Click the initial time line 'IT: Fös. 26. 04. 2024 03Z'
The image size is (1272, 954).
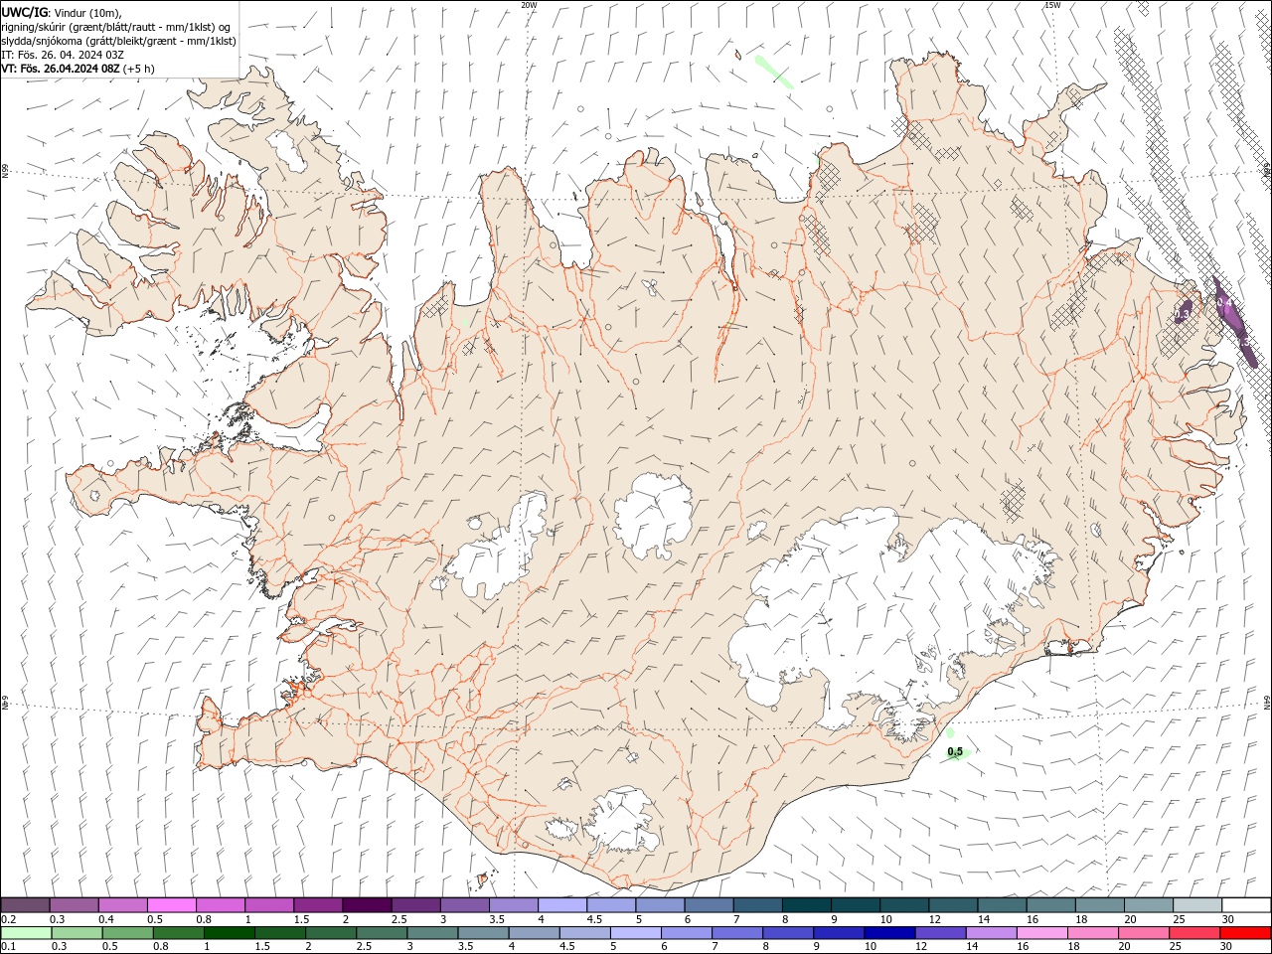pos(63,55)
